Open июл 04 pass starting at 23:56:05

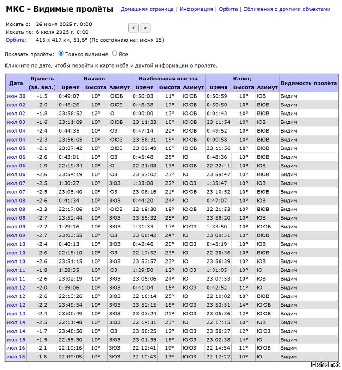[16, 140]
